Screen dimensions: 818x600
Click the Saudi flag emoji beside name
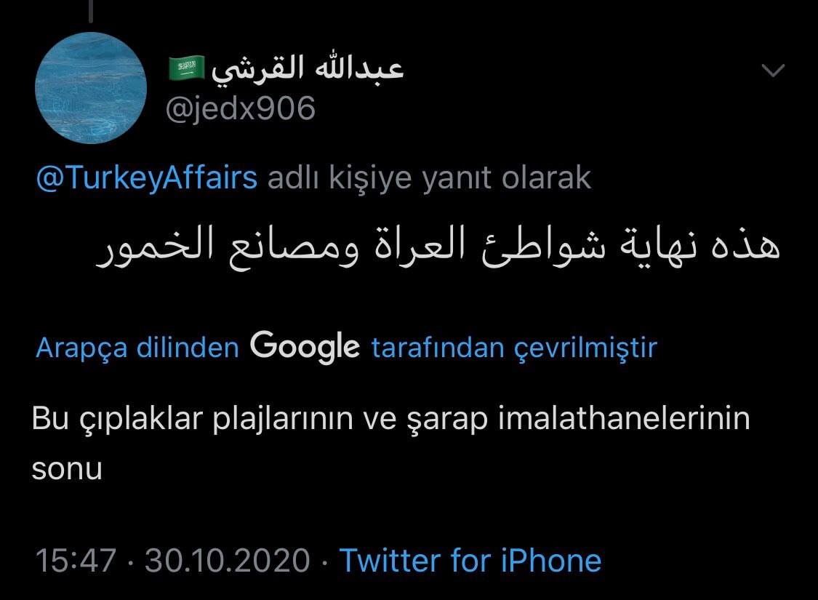coord(186,68)
